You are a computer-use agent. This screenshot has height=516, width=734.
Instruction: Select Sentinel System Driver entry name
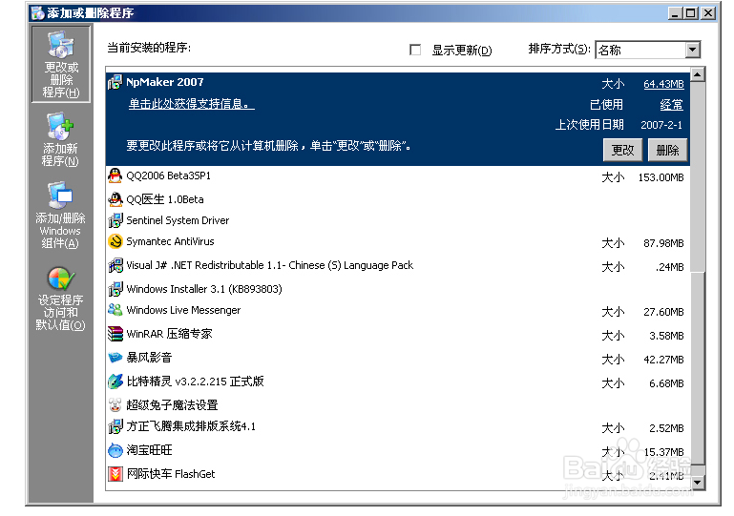(x=178, y=220)
